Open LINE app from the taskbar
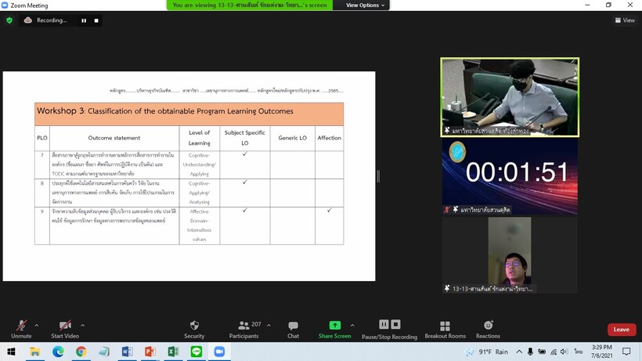This screenshot has height=361, width=642. [196, 351]
